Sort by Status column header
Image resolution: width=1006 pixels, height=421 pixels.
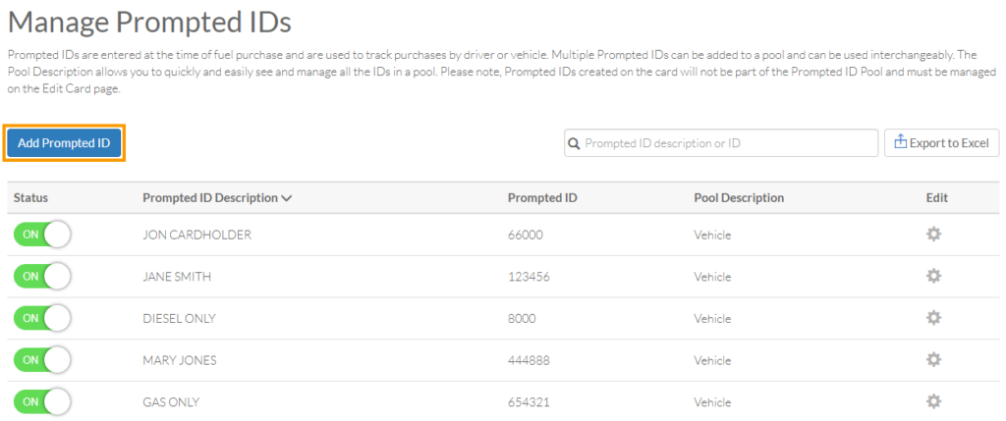click(x=30, y=198)
